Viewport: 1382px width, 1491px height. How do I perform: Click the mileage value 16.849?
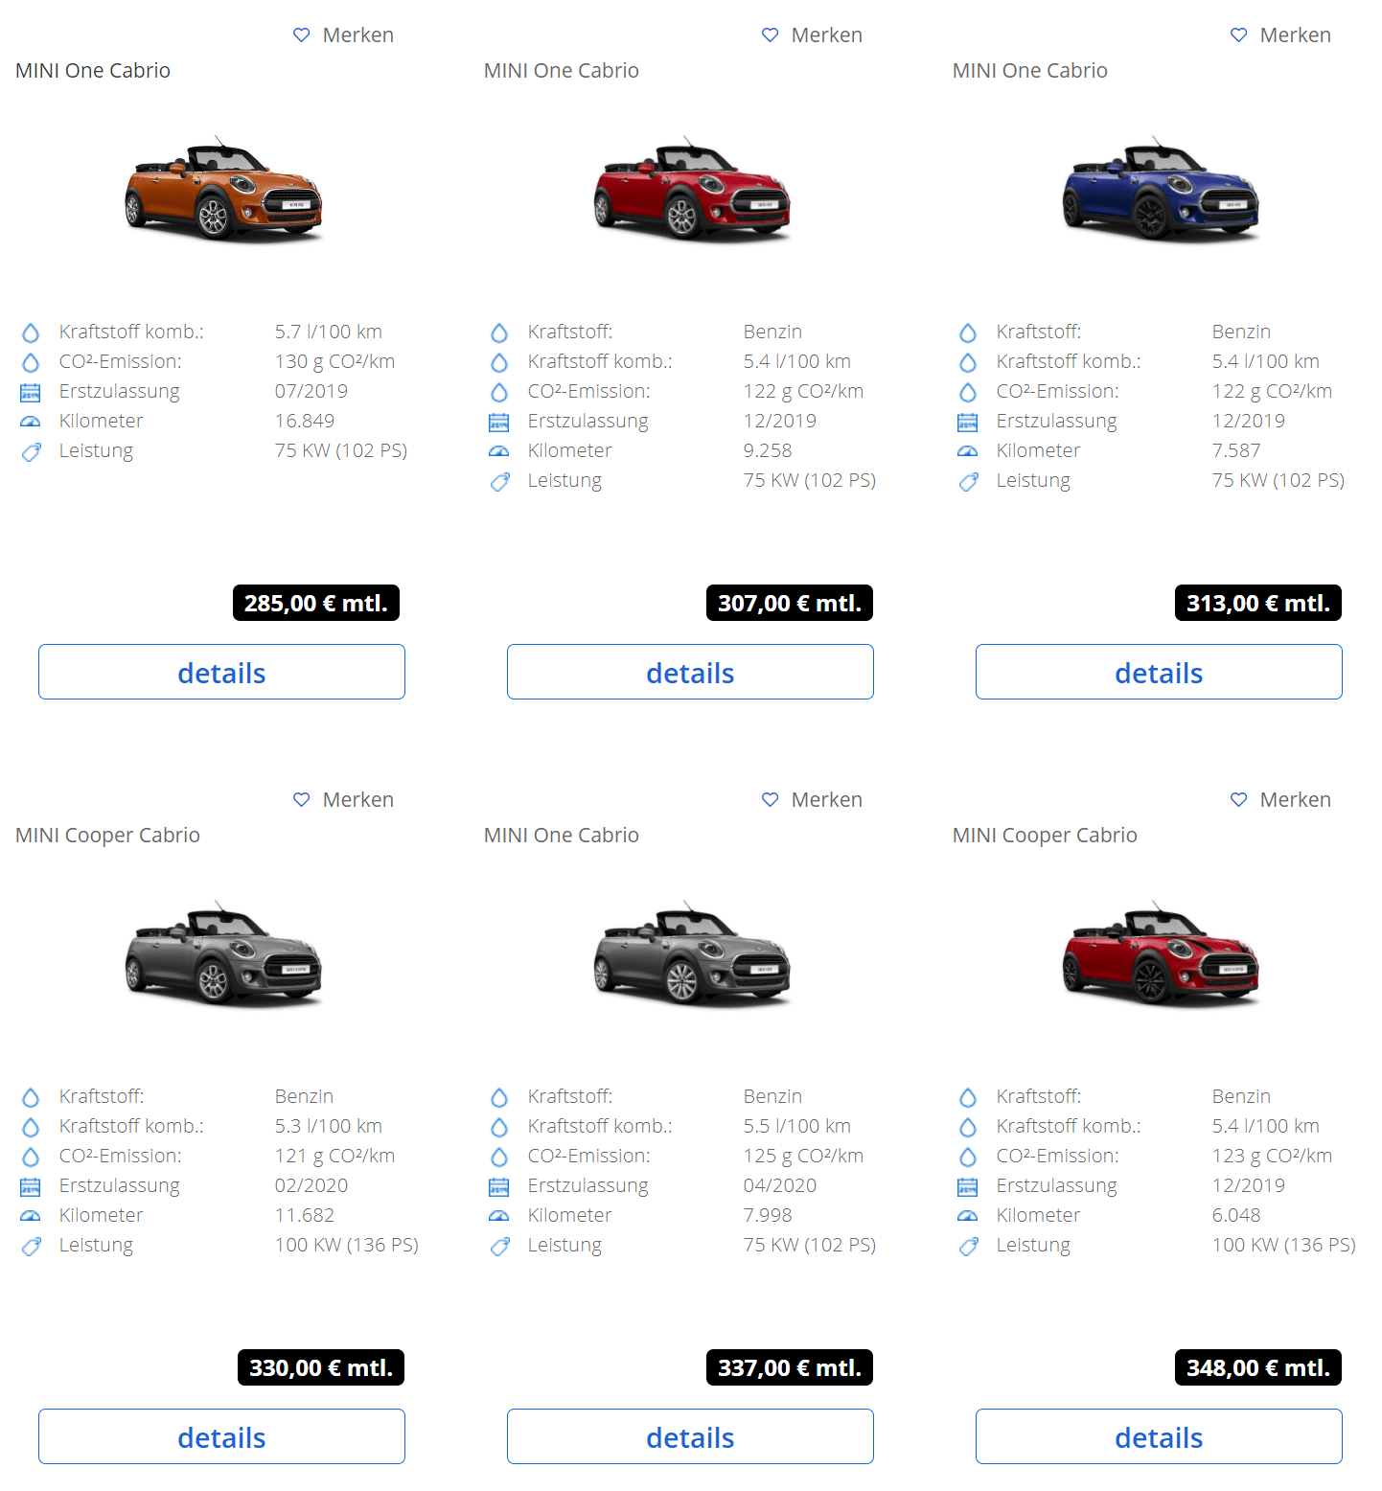(x=305, y=421)
